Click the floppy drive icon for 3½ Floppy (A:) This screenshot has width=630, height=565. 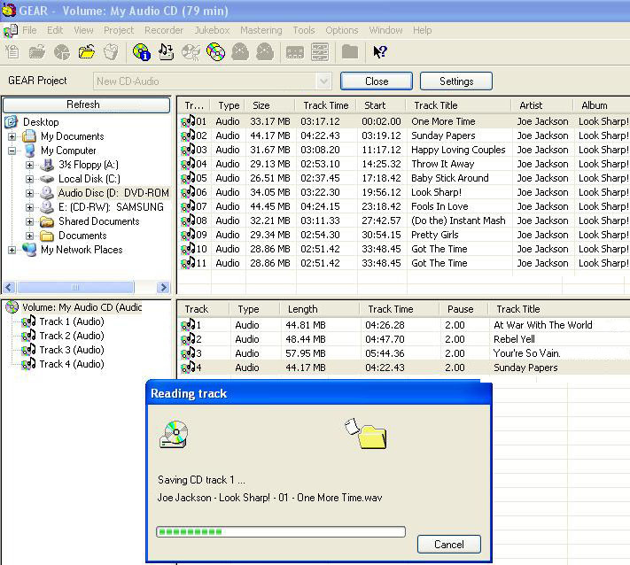pos(48,165)
